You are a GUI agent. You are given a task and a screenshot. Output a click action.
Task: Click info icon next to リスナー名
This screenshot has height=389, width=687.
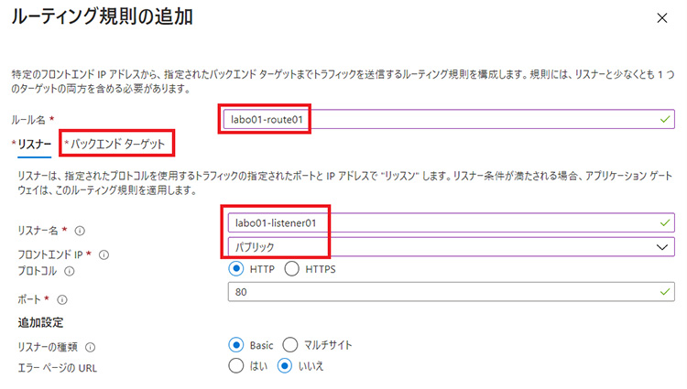82,231
